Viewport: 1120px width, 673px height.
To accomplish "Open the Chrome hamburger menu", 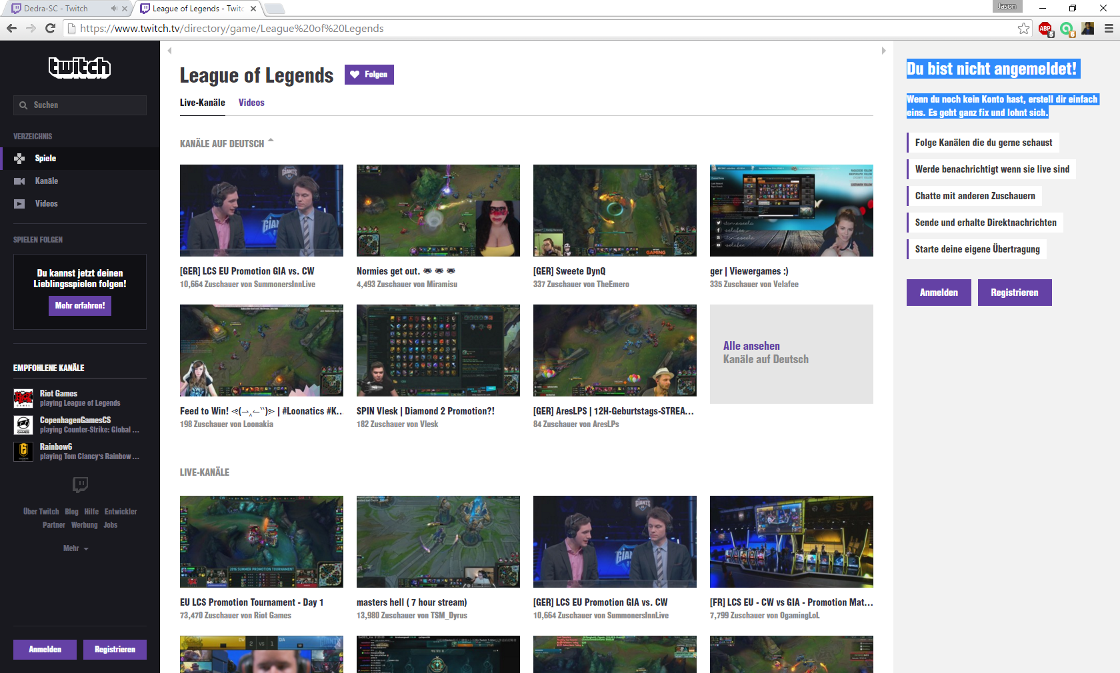I will [x=1109, y=28].
